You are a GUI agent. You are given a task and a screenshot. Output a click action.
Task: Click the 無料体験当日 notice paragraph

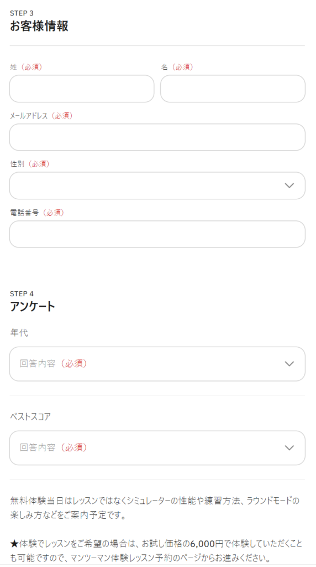pos(155,508)
